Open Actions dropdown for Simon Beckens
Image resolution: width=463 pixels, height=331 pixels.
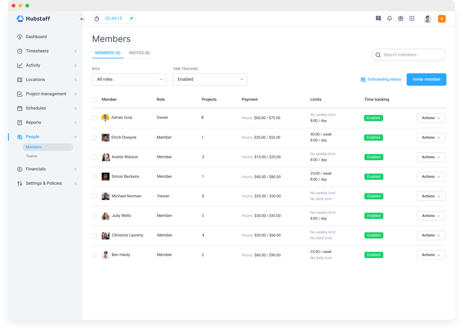(431, 177)
